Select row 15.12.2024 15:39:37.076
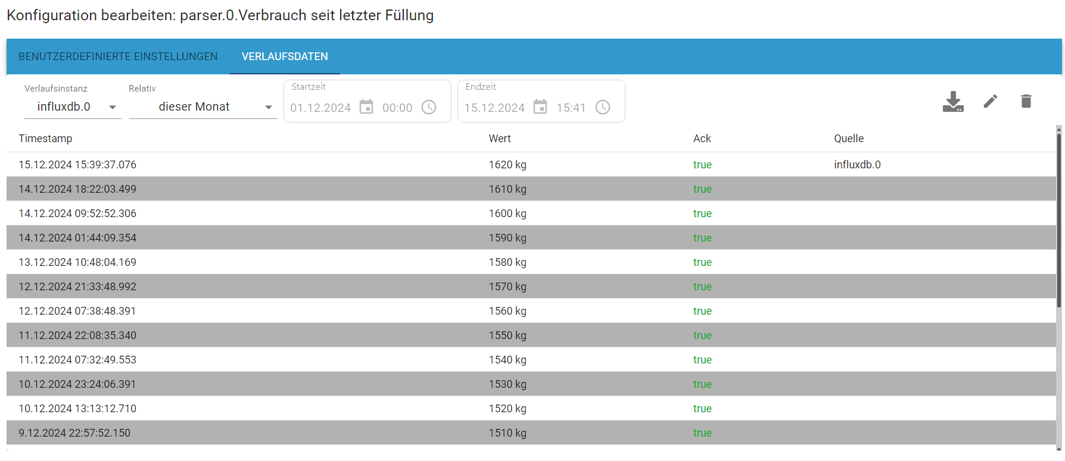The width and height of the screenshot is (1065, 461). pyautogui.click(x=531, y=165)
